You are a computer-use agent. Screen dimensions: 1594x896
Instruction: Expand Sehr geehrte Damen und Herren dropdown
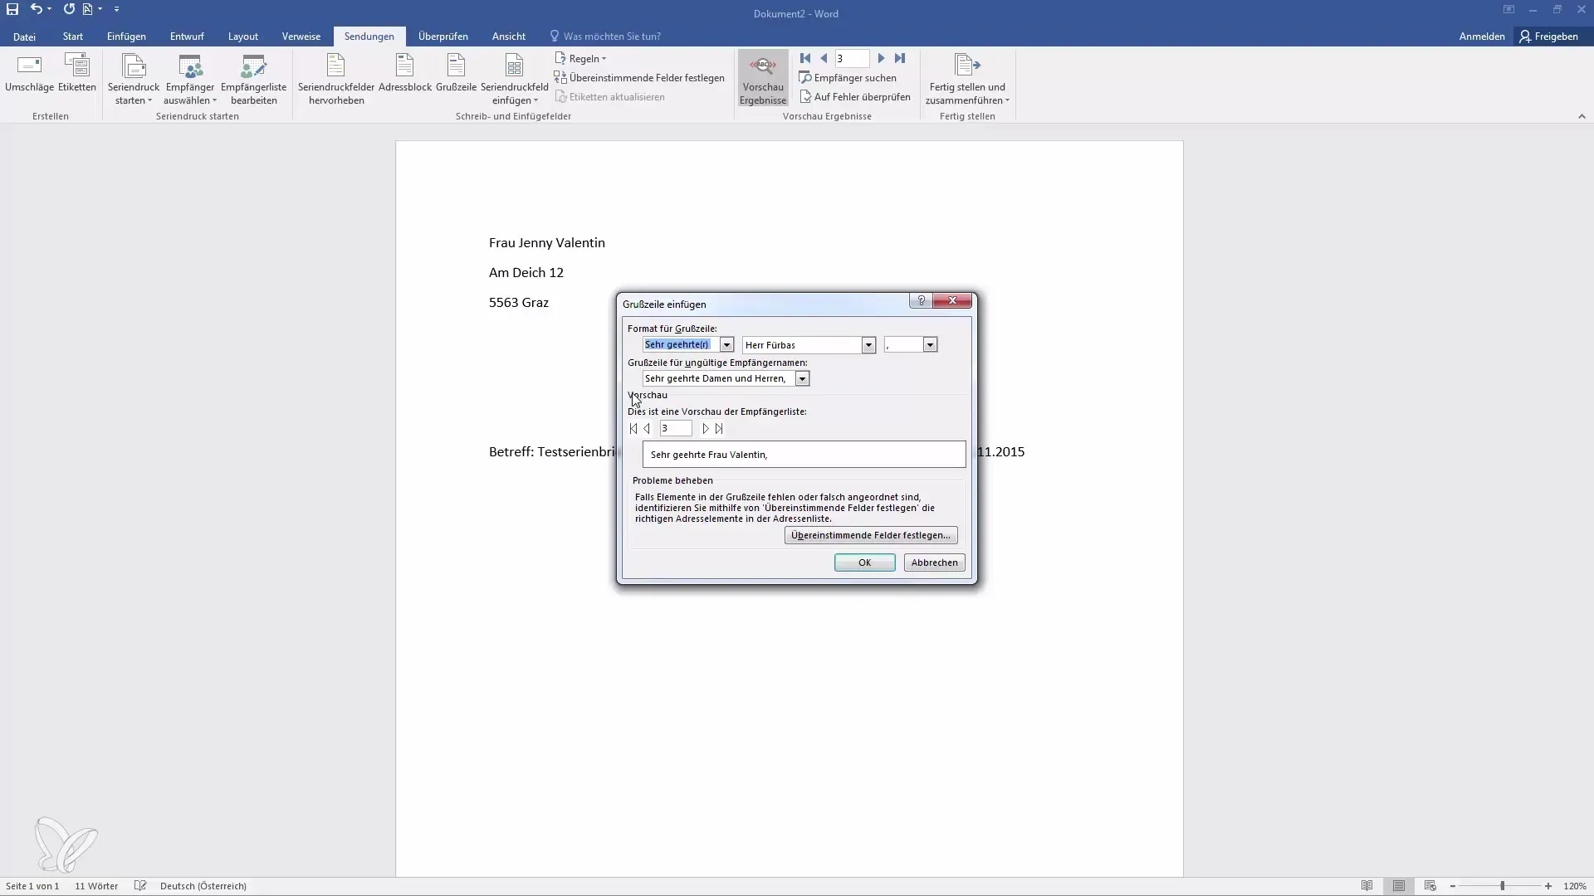click(802, 379)
